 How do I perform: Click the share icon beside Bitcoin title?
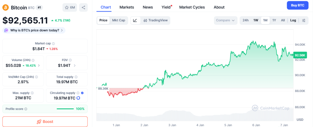pos(83,7)
